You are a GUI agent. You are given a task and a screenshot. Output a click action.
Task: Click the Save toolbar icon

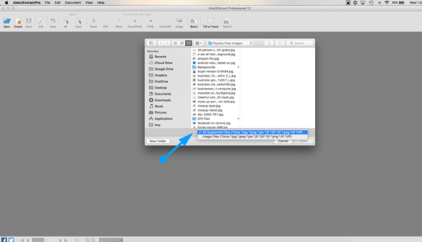coord(29,21)
